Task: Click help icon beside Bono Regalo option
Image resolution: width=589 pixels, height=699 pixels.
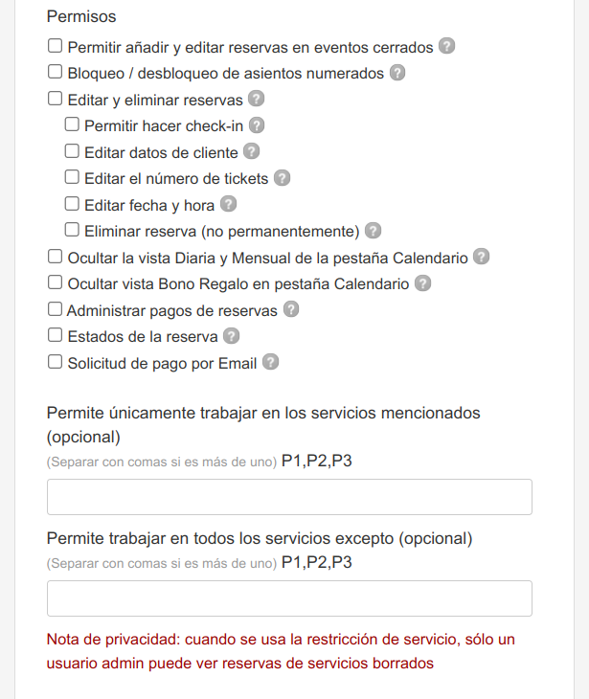Action: tap(422, 283)
